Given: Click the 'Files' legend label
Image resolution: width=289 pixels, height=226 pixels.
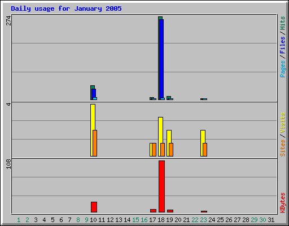Looking at the screenshot, I should (x=283, y=45).
